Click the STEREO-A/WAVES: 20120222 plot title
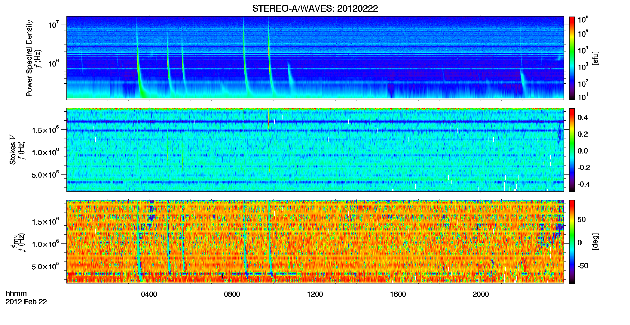 (315, 8)
